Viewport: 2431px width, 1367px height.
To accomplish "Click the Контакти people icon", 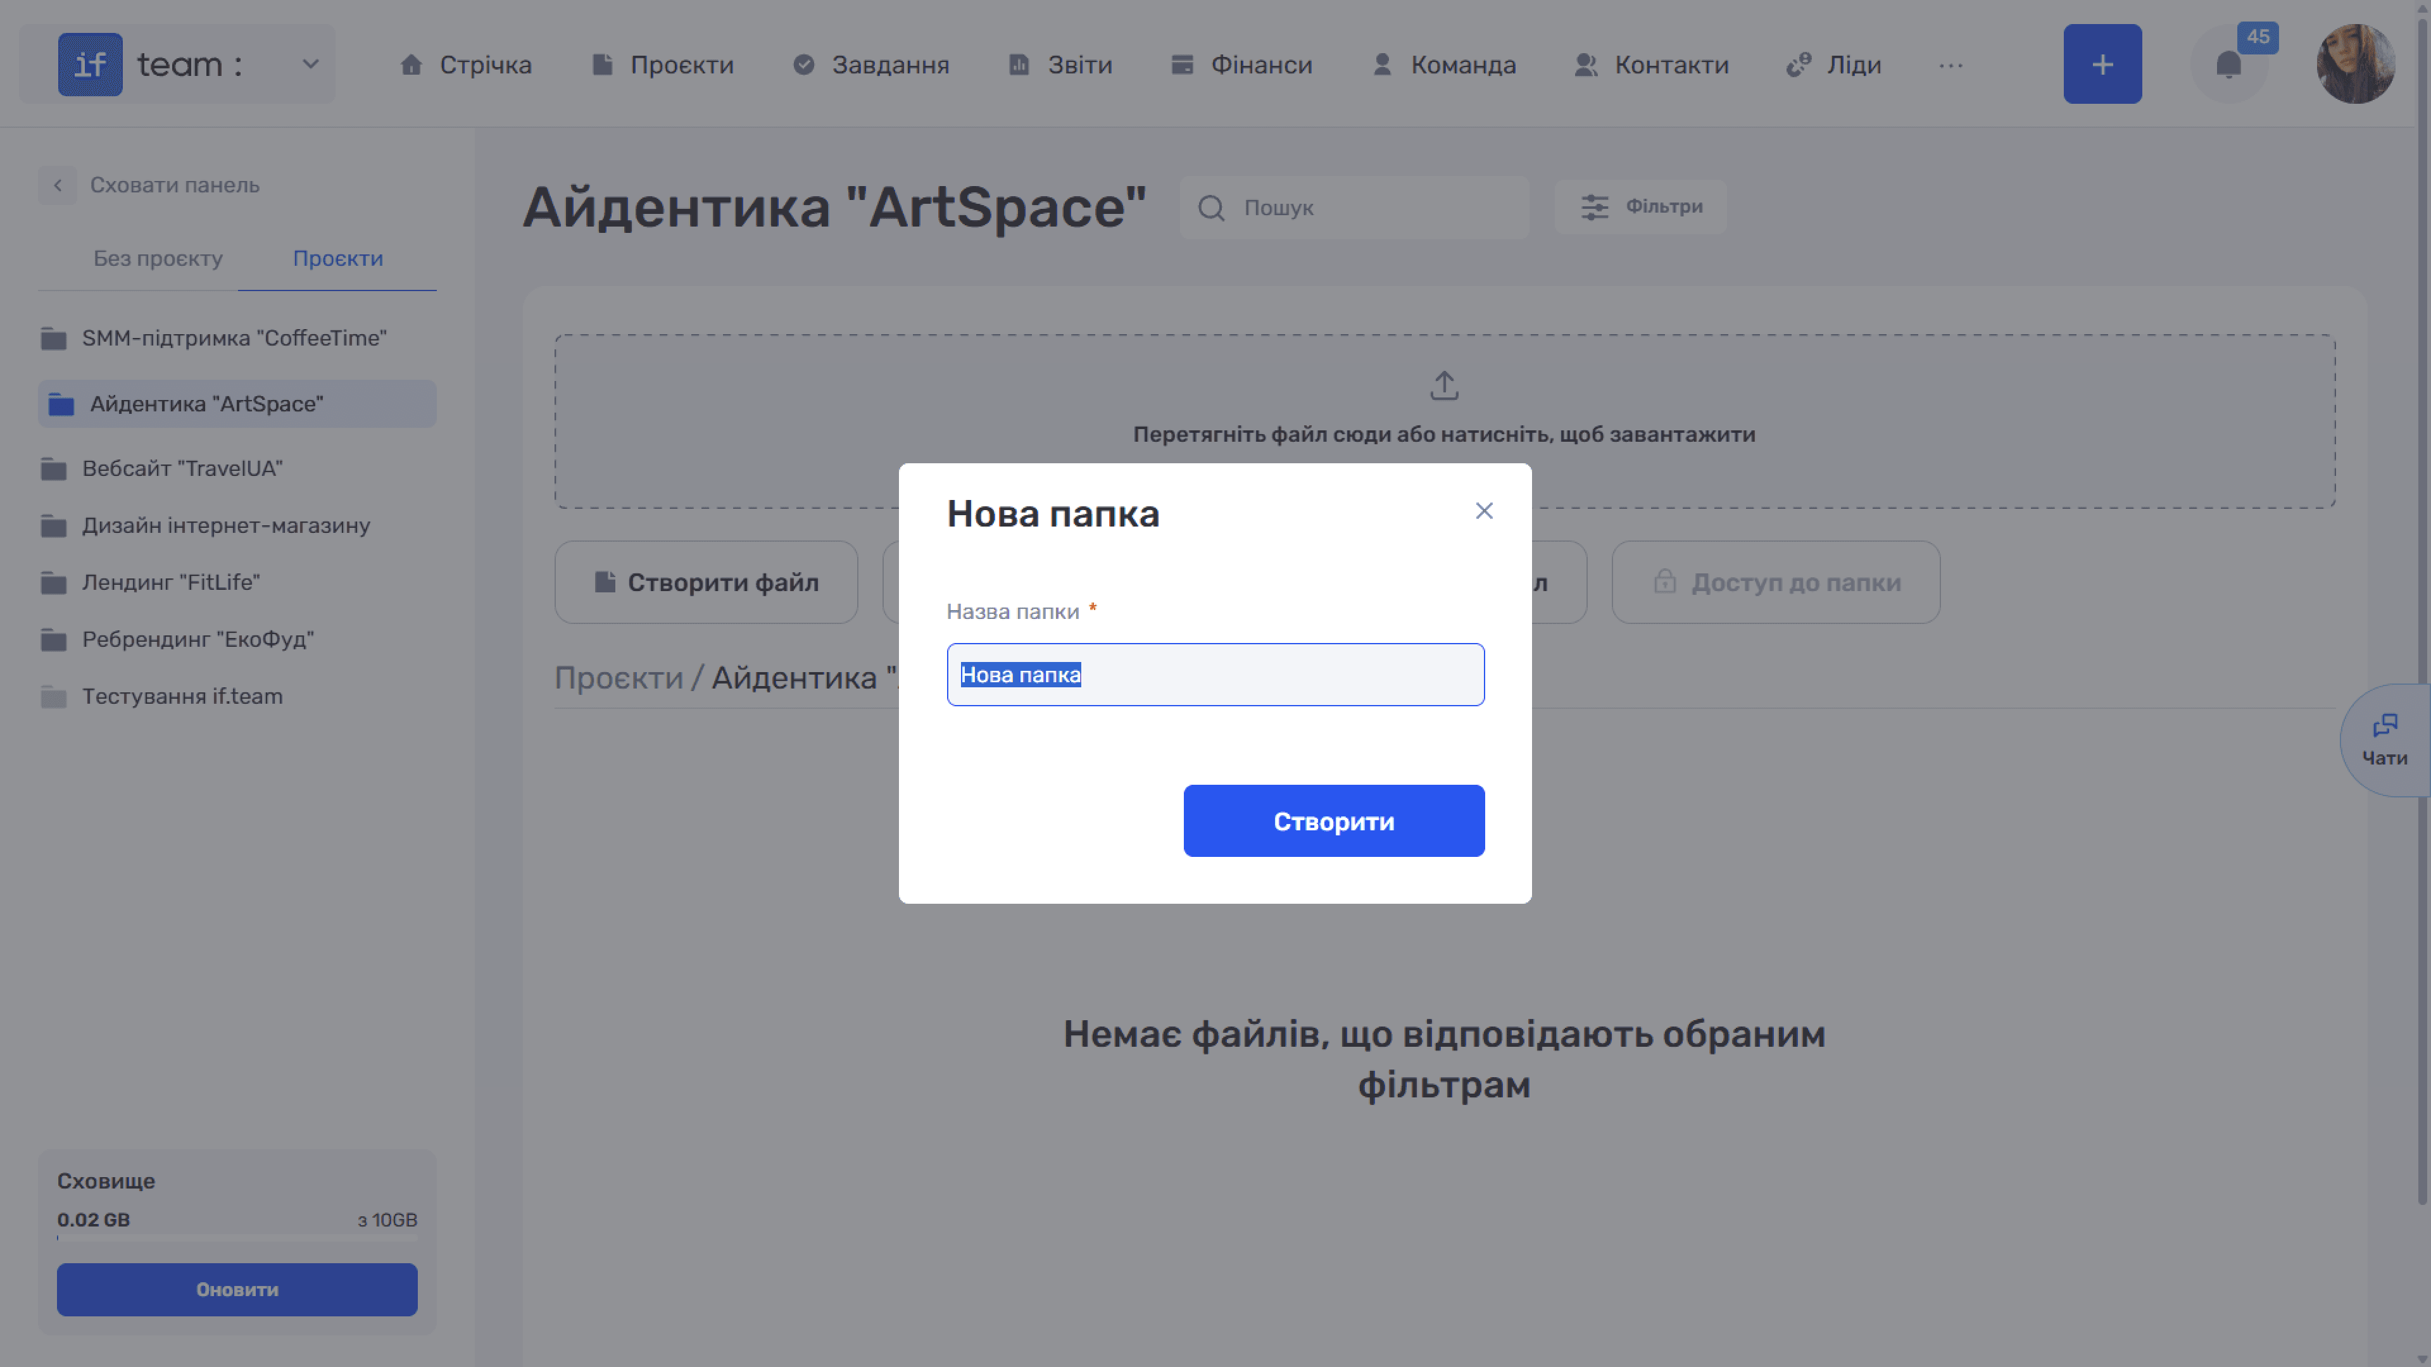I will pos(1585,64).
